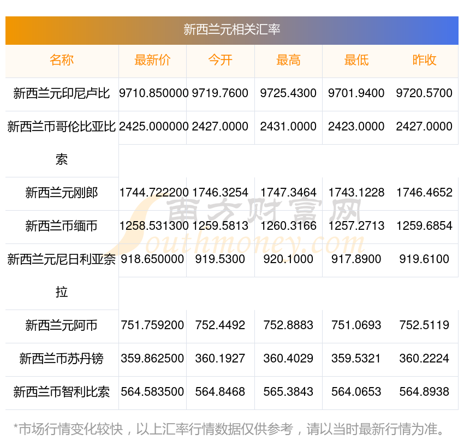Click opening value 1746.3254
The height and width of the screenshot is (446, 464).
(x=220, y=193)
